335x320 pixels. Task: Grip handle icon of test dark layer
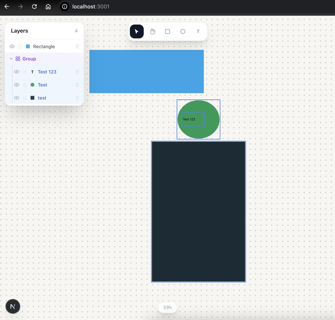77,98
